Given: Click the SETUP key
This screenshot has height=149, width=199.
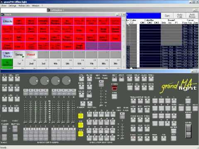Looking at the screenshot, I should pyautogui.click(x=140, y=101).
